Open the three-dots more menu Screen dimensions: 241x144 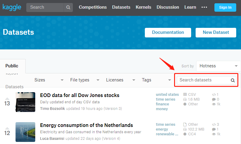(x=204, y=7)
